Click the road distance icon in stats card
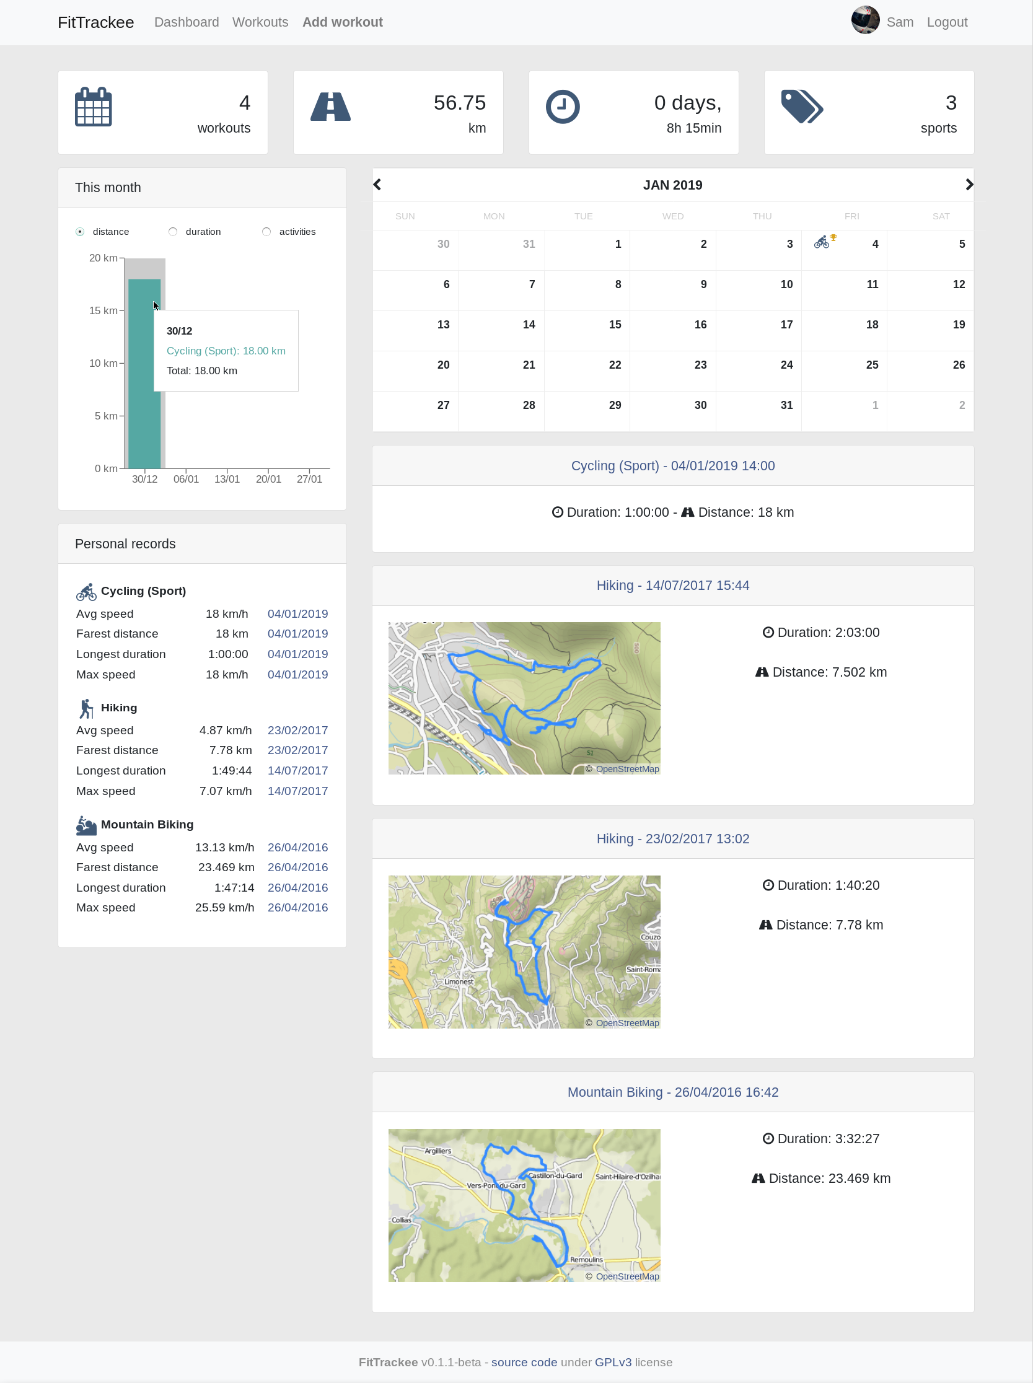Screen dimensions: 1033x1383 pos(330,107)
